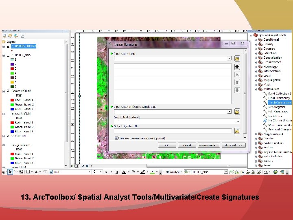Image resolution: width=293 pixels, height=220 pixels.
Task: Expand the Hydrology toolset
Action: tap(256, 67)
